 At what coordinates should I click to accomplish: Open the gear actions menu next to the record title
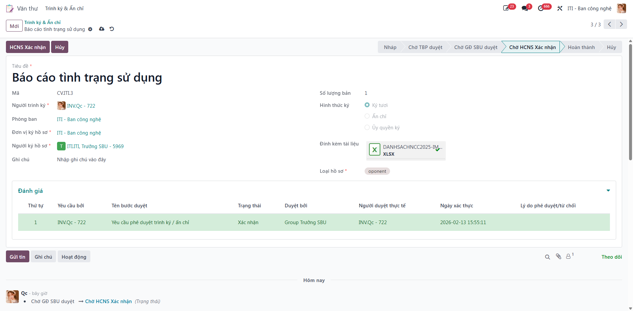[x=90, y=29]
